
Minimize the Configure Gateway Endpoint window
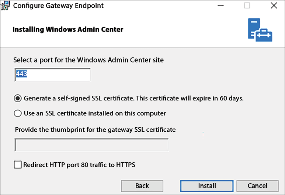pos(220,6)
